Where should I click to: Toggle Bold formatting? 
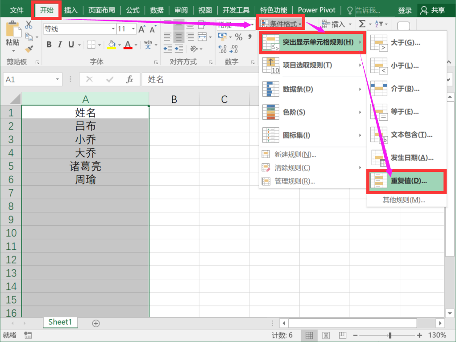pos(49,45)
